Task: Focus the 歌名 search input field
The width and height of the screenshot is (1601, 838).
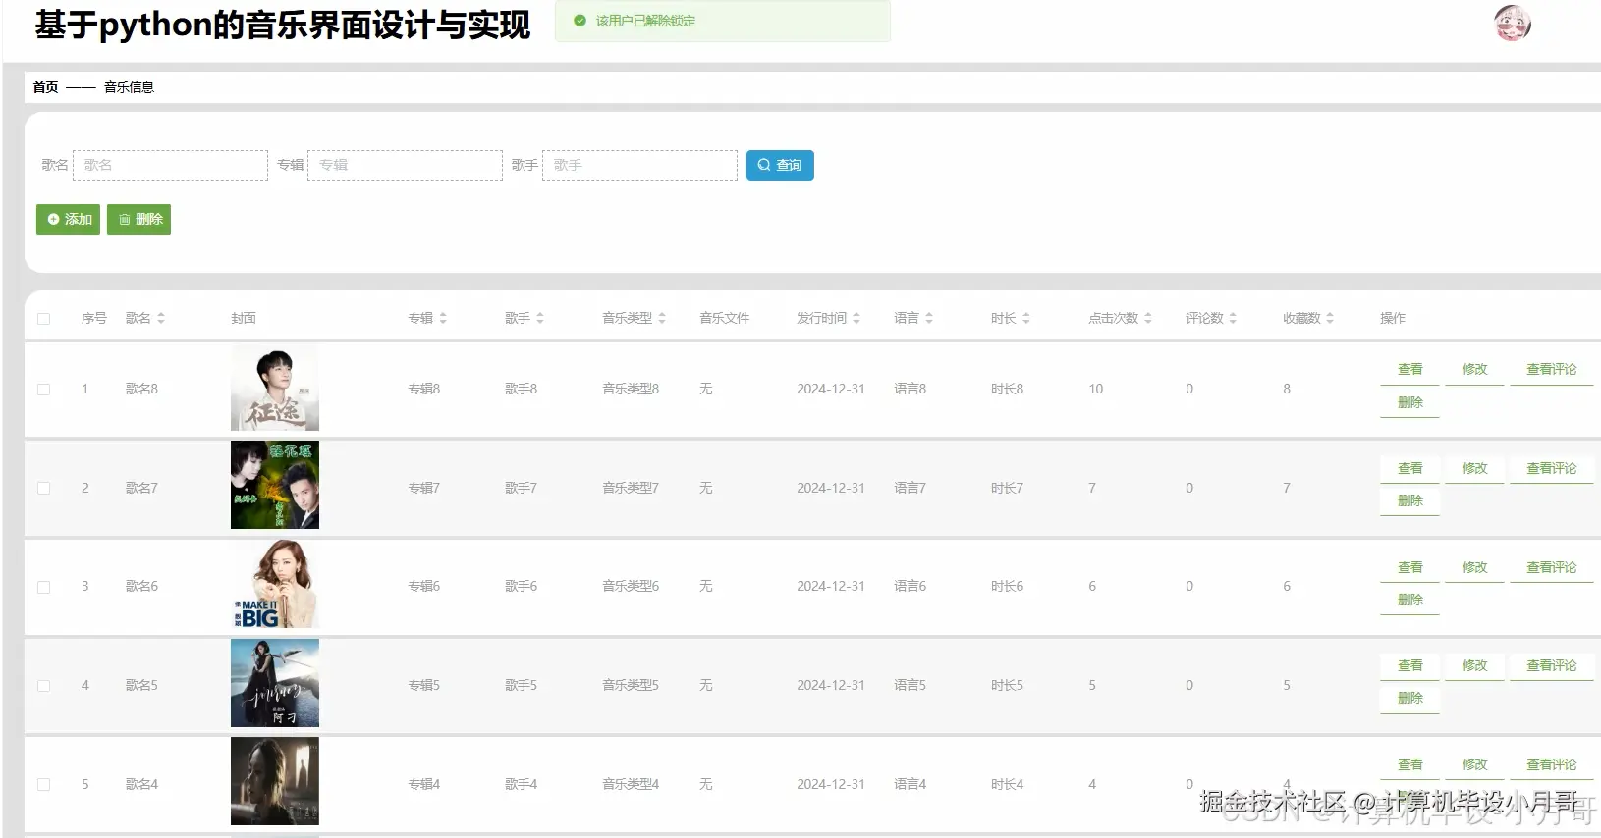Action: [x=170, y=165]
